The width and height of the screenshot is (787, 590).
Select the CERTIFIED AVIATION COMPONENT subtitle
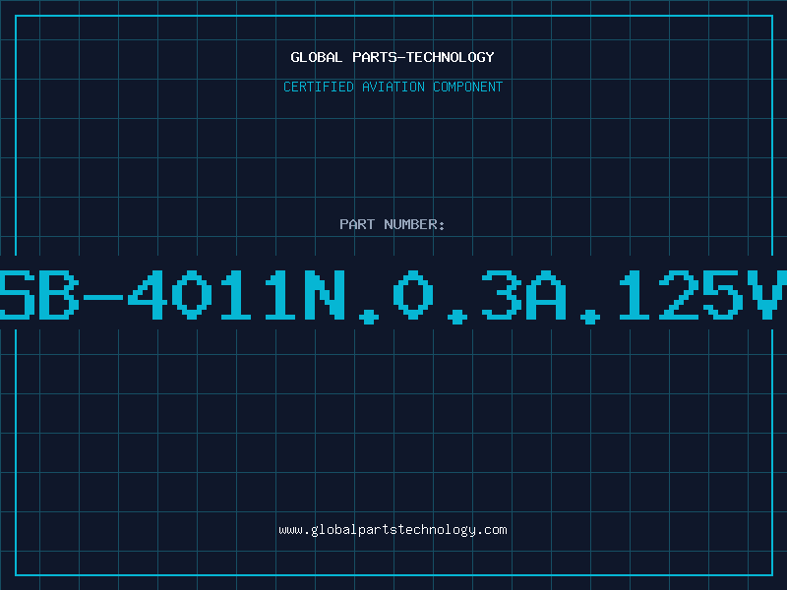click(393, 87)
